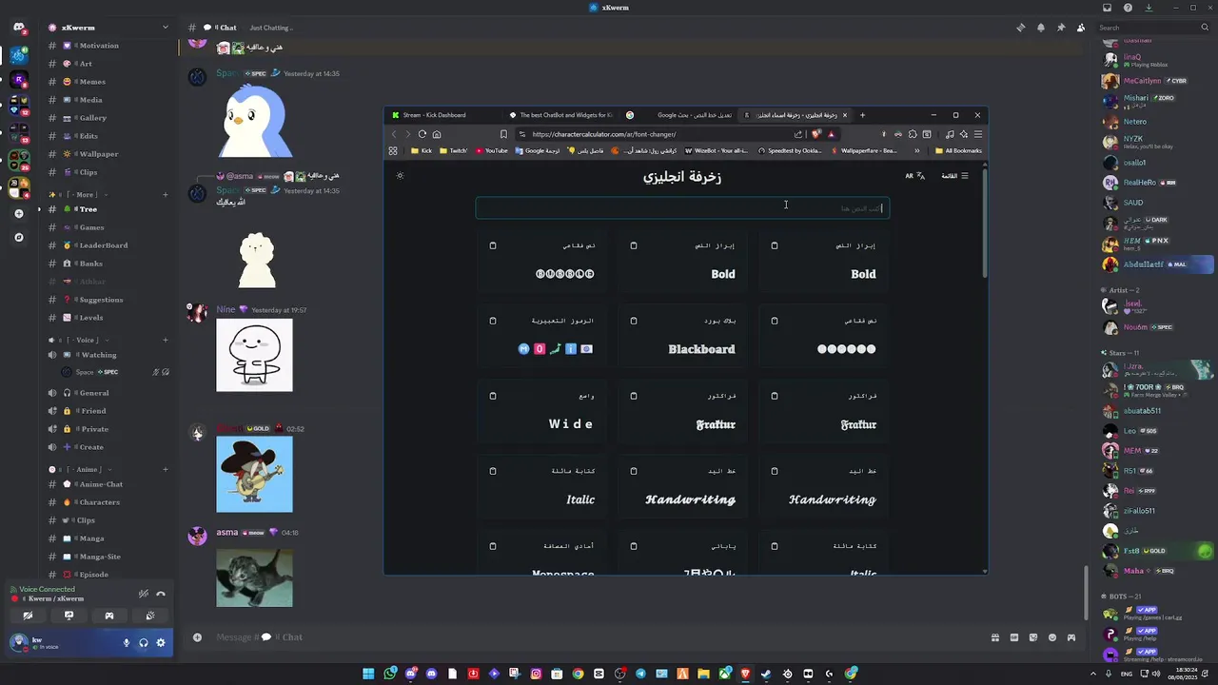
Task: Copy the Italic style text
Action: 492,471
